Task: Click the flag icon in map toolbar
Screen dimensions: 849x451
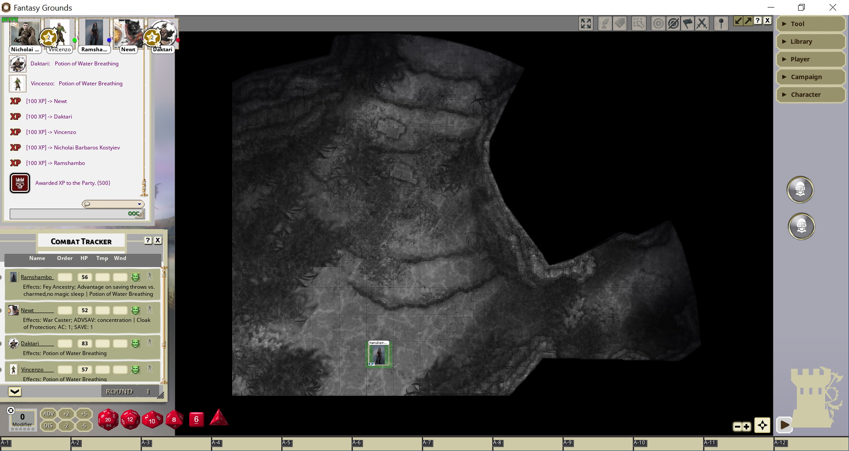Action: tap(688, 23)
